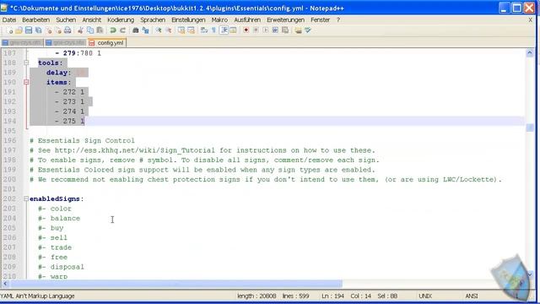Toggle the indent guide toolbar icon

[224, 30]
